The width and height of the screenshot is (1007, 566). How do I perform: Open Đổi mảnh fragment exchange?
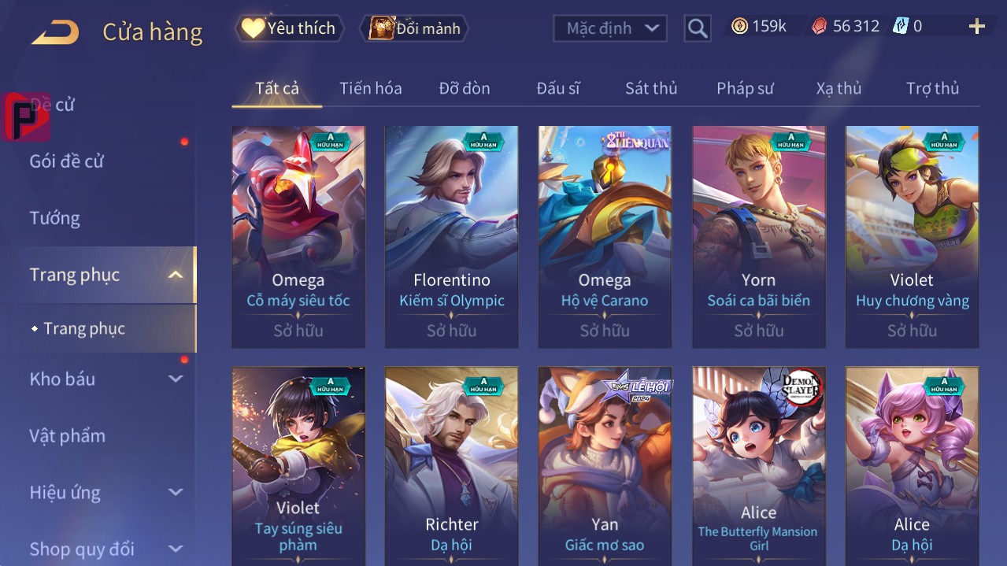pyautogui.click(x=415, y=28)
